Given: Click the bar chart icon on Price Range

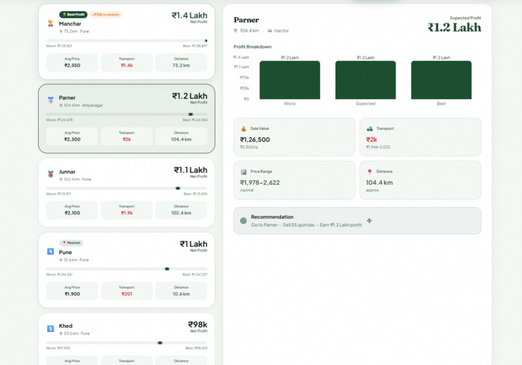Looking at the screenshot, I should 244,172.
